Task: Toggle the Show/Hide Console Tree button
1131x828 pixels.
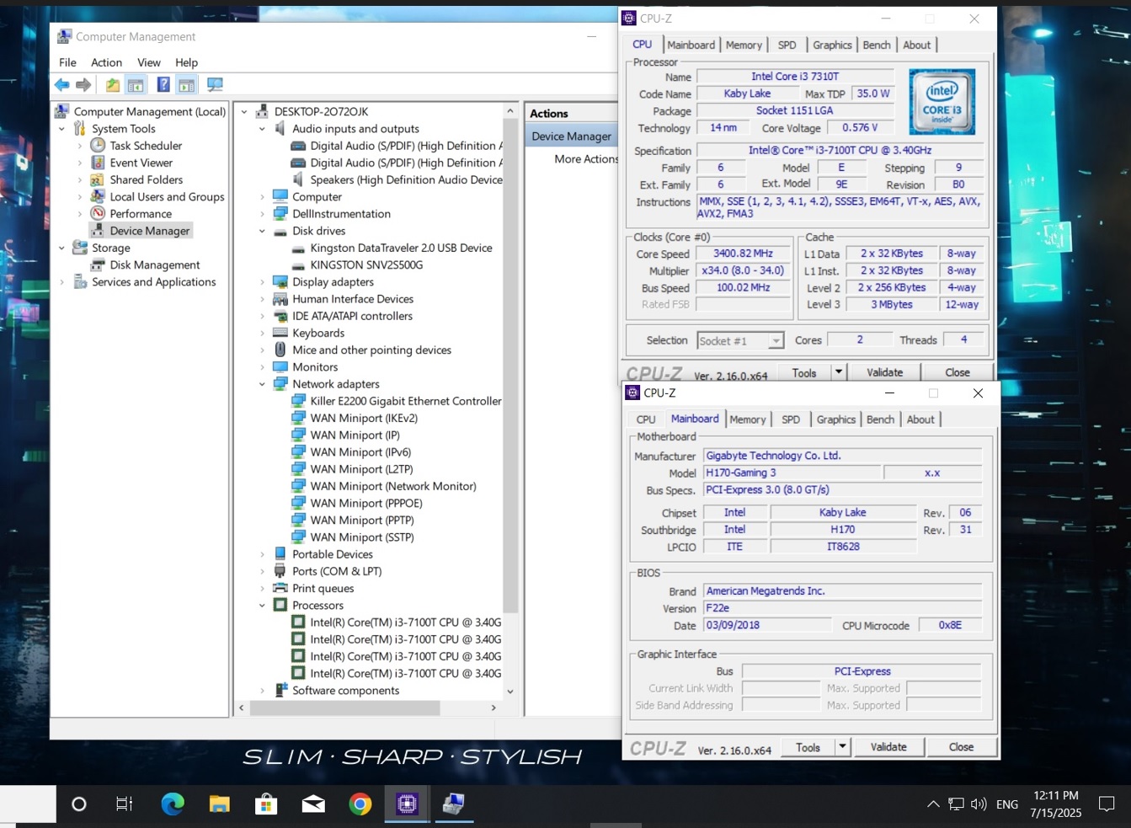Action: (x=136, y=84)
